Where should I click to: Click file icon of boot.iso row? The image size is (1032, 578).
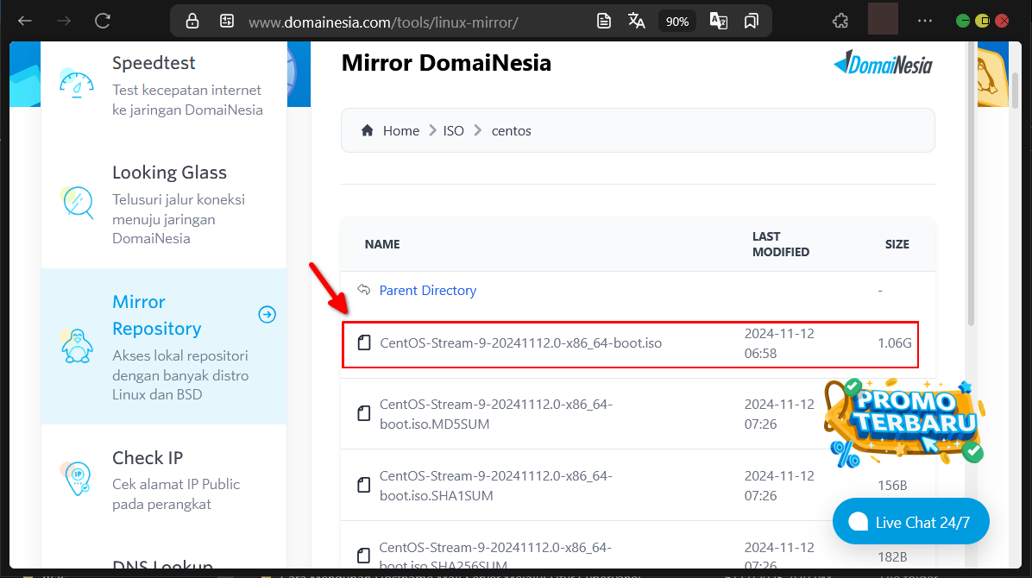coord(364,342)
